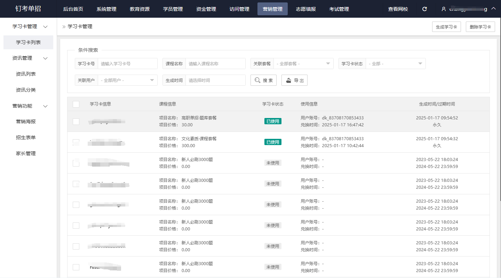Click the 学习卡号 input field
The image size is (501, 278).
coord(127,64)
